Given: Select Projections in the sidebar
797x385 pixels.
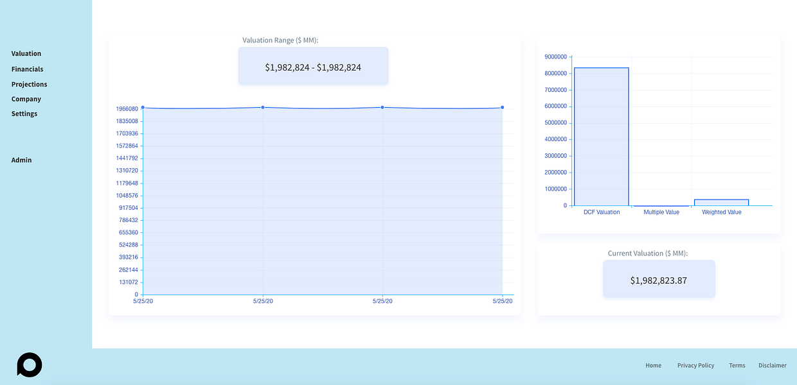Looking at the screenshot, I should 30,85.
